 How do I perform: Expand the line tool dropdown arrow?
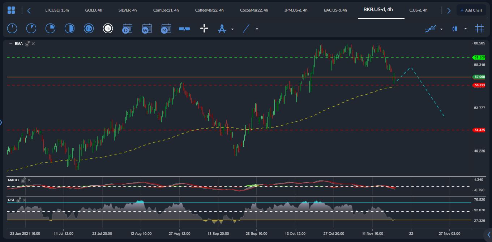(257, 29)
